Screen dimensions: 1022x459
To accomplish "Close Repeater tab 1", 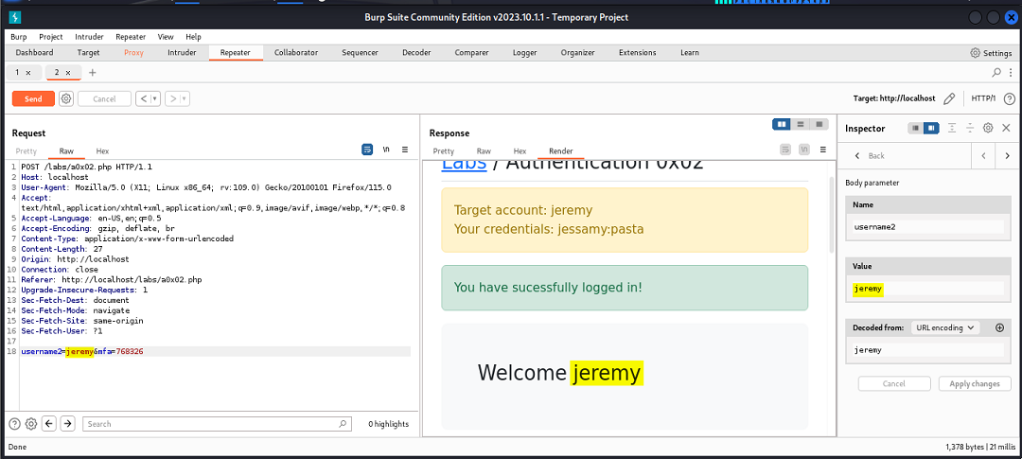I will [x=28, y=72].
